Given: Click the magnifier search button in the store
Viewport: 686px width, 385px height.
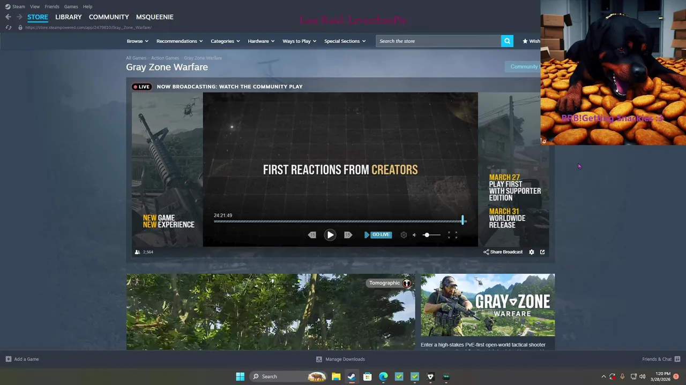Looking at the screenshot, I should (x=507, y=41).
